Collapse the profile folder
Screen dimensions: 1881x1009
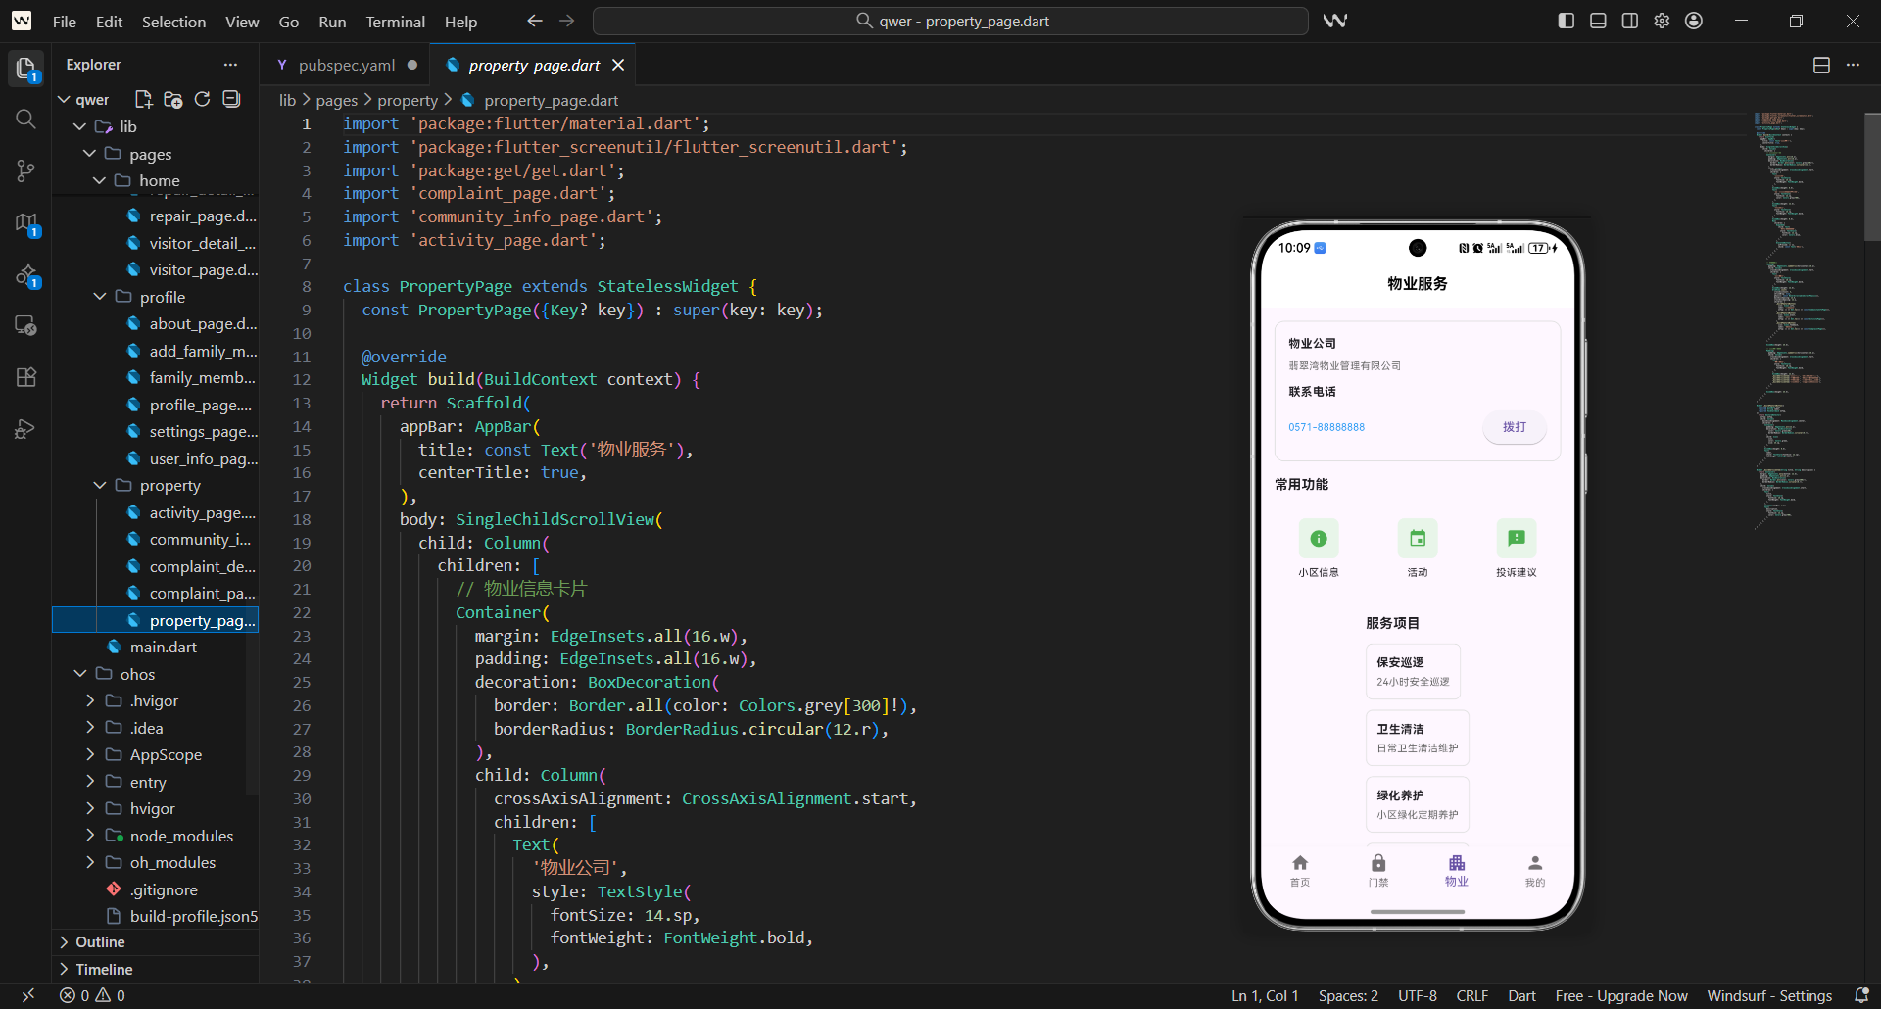[99, 297]
